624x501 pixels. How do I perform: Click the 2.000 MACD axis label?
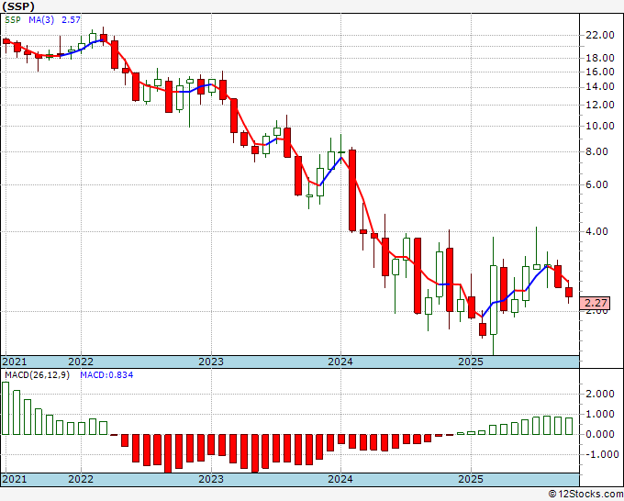coord(600,394)
